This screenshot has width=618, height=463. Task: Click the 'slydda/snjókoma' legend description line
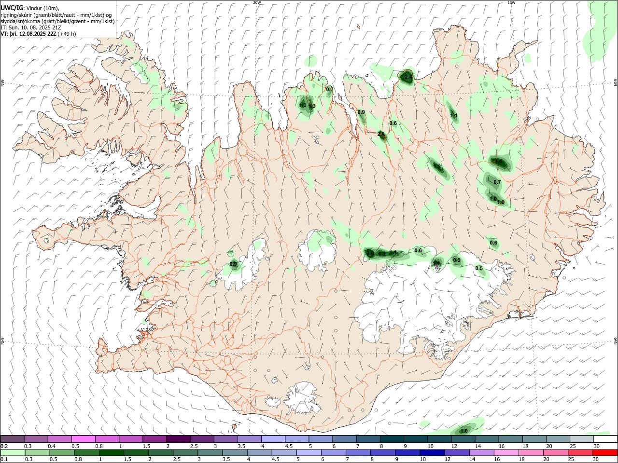coord(58,21)
